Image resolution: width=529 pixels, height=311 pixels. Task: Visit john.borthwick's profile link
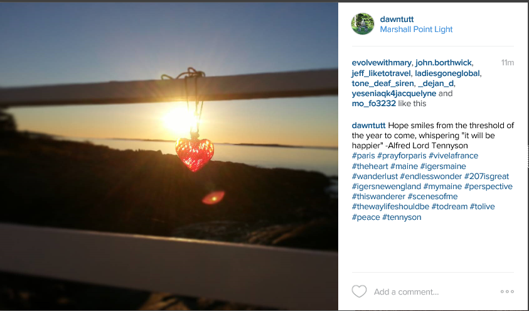tap(443, 63)
